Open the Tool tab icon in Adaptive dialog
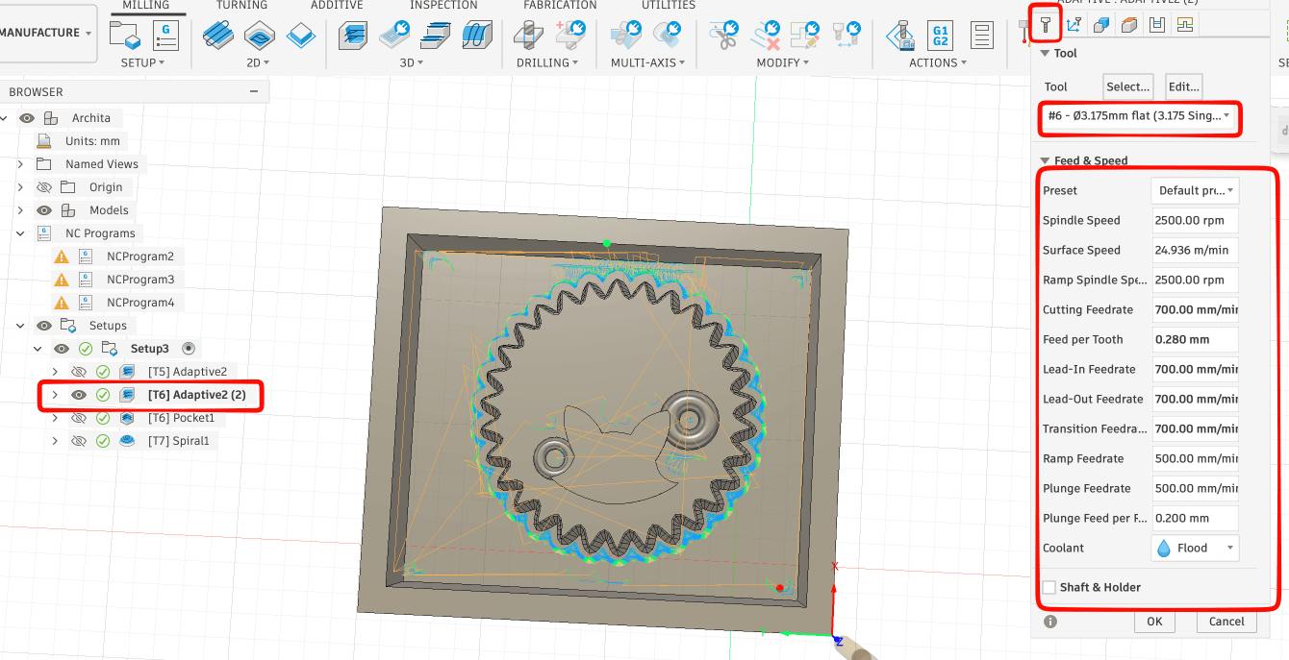This screenshot has height=660, width=1289. (x=1045, y=25)
